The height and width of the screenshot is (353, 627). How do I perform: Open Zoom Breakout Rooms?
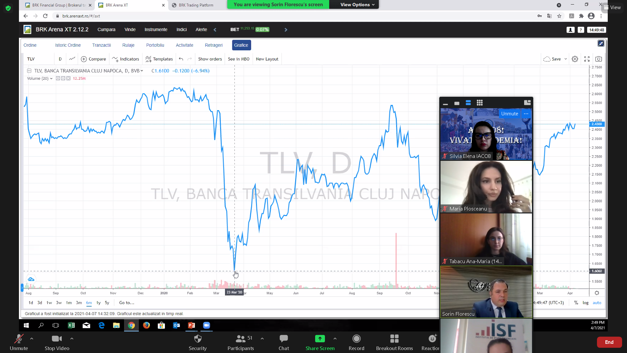(x=394, y=342)
